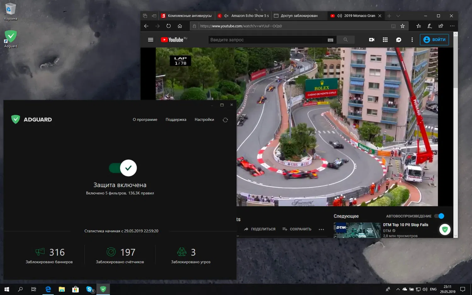Open Microsoft Edge from the taskbar
The image size is (472, 295).
coord(48,289)
